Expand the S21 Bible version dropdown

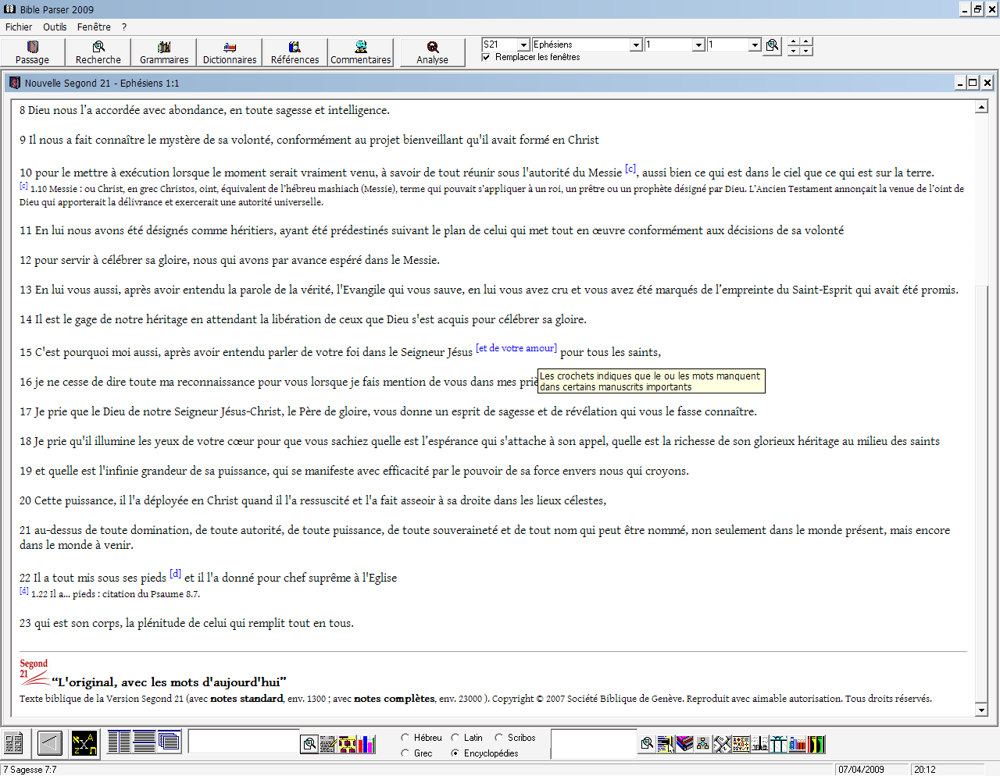click(x=523, y=45)
